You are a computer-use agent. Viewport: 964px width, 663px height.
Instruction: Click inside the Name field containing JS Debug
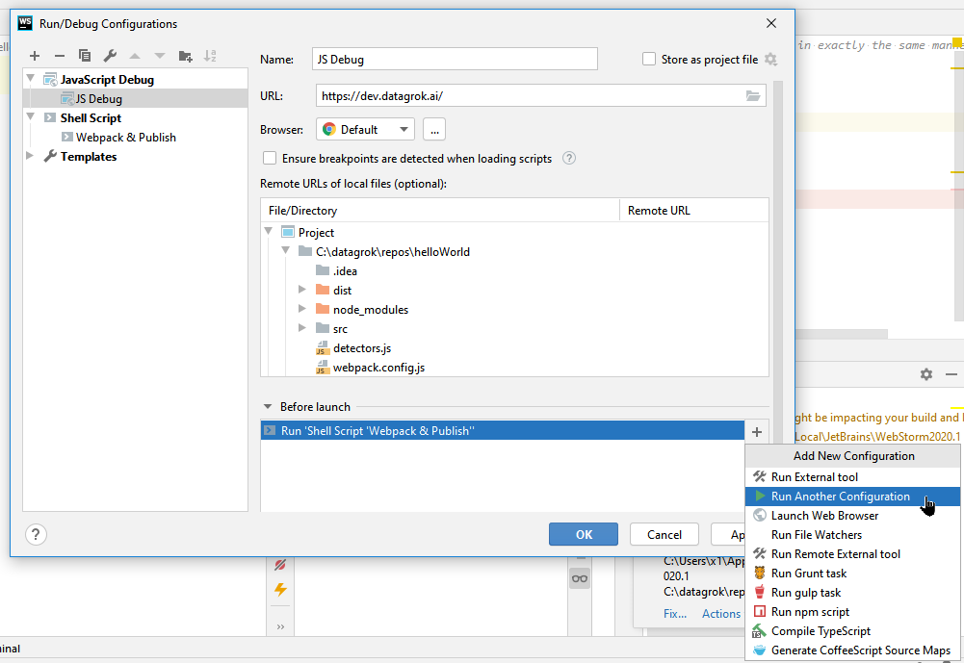pyautogui.click(x=453, y=59)
